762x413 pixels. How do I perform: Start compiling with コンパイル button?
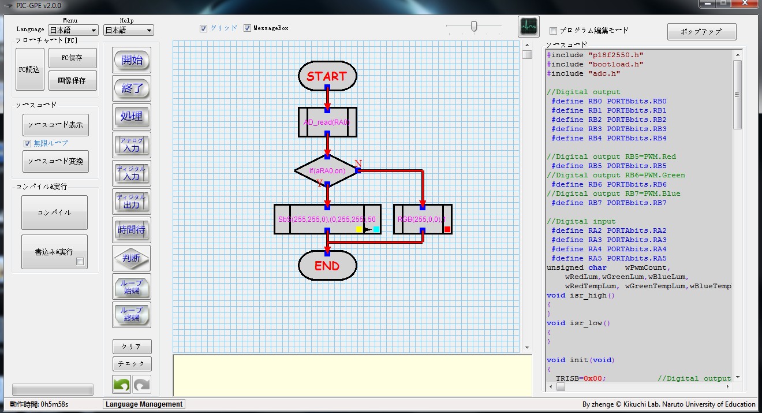point(54,213)
